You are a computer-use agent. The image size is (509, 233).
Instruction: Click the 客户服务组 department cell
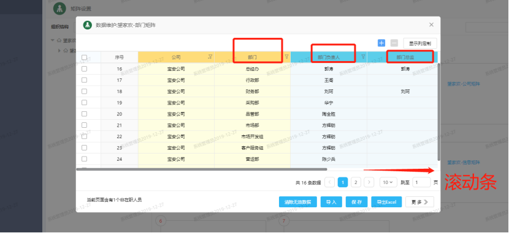point(253,147)
